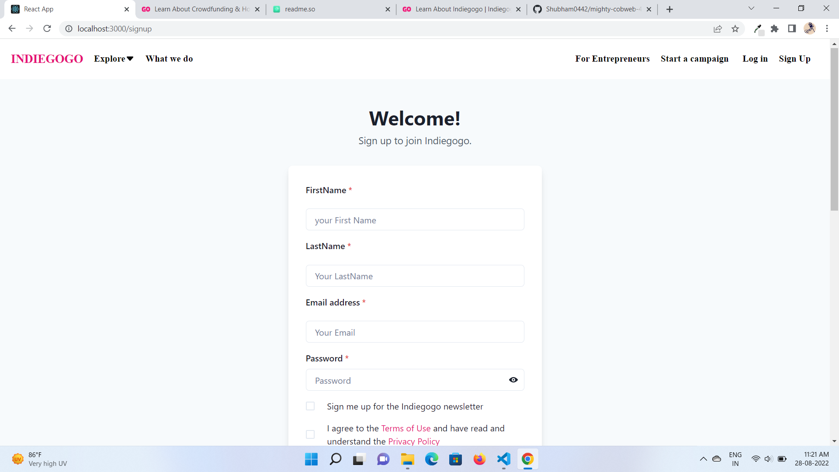Focus the Password input field

tap(415, 380)
